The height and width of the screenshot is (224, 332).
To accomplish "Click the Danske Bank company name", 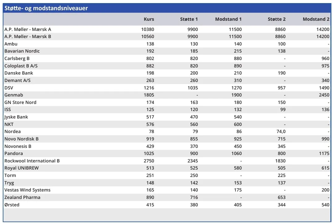I will [19, 73].
